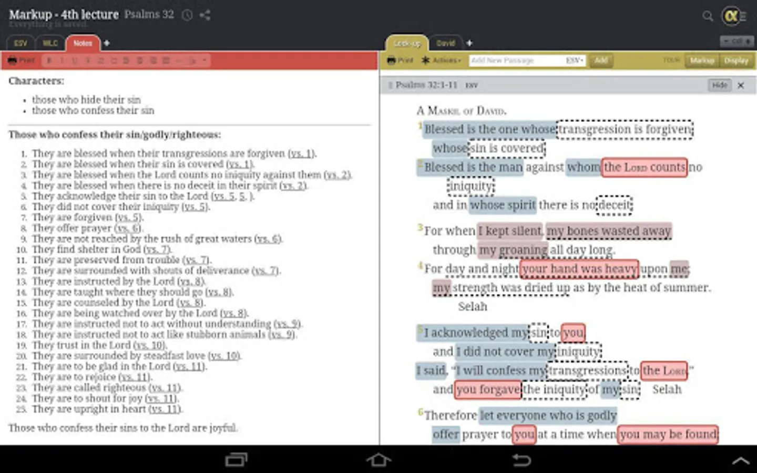Image resolution: width=757 pixels, height=473 pixels.
Task: Open the Display options button
Action: point(736,60)
